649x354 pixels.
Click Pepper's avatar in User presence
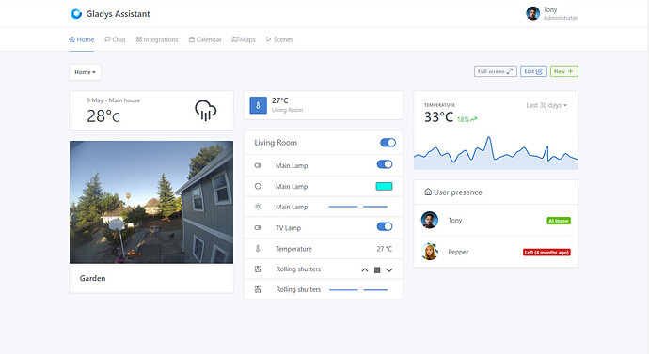[430, 252]
